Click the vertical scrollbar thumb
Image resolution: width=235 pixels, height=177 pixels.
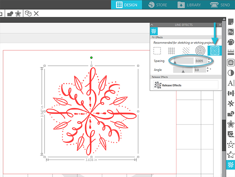tap(224, 135)
